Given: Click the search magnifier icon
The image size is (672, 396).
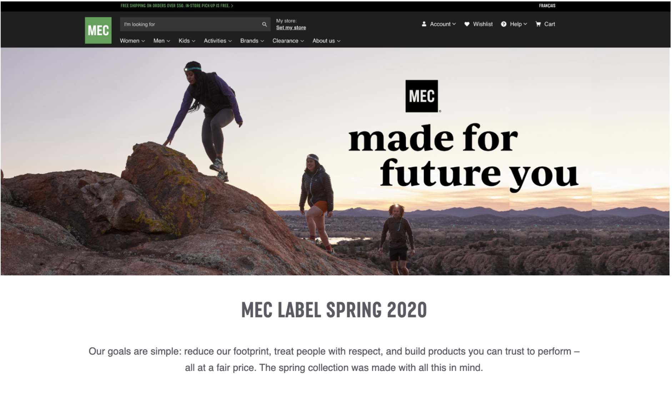Looking at the screenshot, I should click(x=265, y=24).
